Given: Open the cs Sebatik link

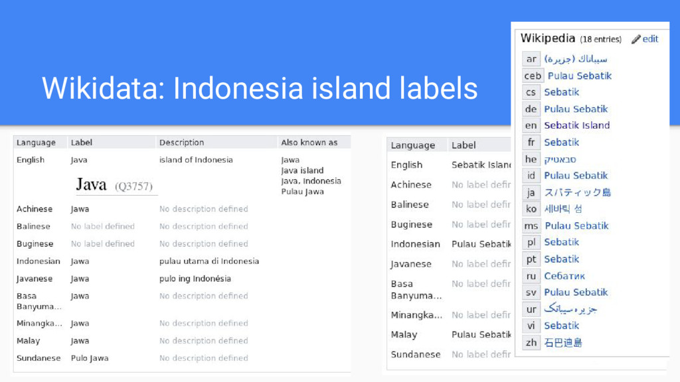Looking at the screenshot, I should 562,92.
